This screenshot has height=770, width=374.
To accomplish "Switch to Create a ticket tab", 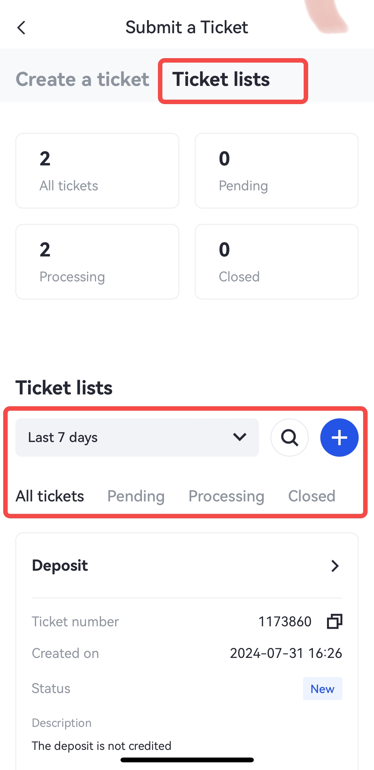I will point(82,79).
